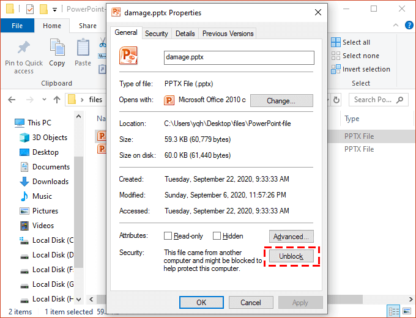Minimize the Explorer window
Image resolution: width=416 pixels, height=318 pixels.
[x=346, y=9]
